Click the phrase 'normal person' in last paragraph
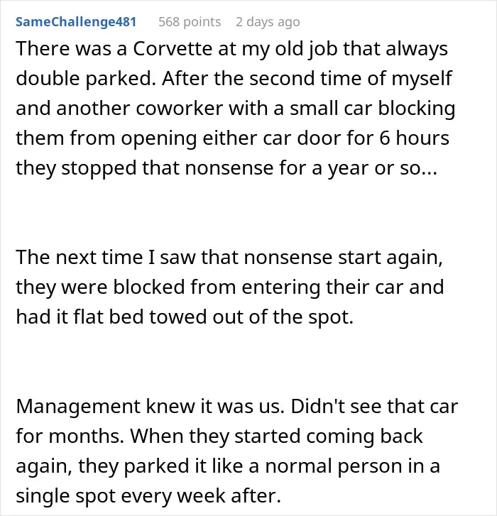Screen dimensions: 497x516 (334, 466)
